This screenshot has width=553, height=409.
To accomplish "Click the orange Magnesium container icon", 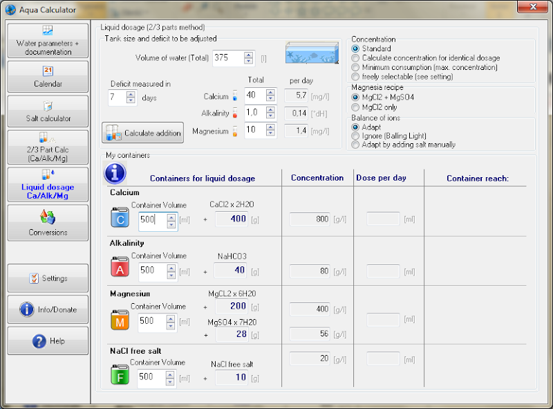I will tap(120, 320).
